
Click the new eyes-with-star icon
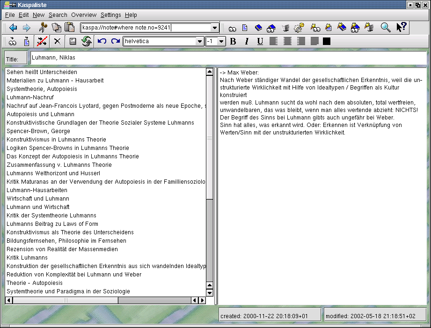[x=315, y=28]
